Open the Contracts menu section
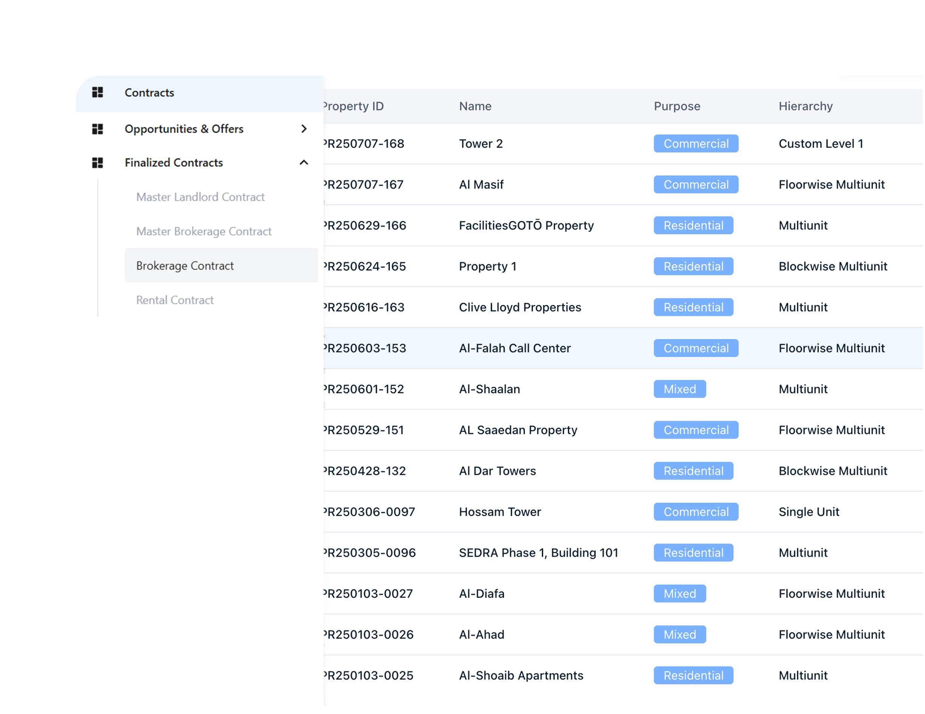Viewport: 925px width, 714px height. (x=149, y=93)
